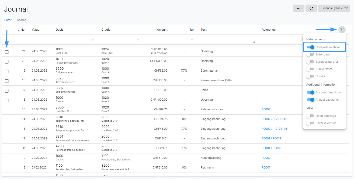Click the refresh icon button
The image size is (354, 179).
311,8
